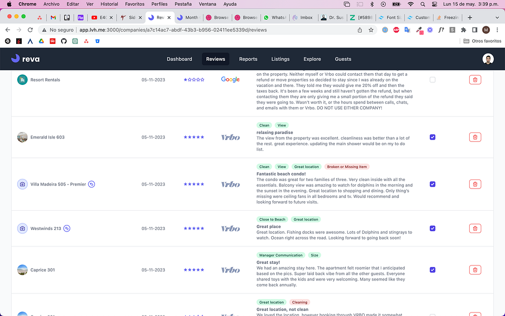
Task: Click the browser back arrow
Action: tap(8, 30)
